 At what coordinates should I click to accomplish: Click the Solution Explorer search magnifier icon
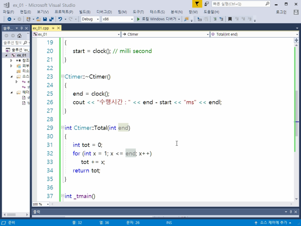(x=25, y=43)
